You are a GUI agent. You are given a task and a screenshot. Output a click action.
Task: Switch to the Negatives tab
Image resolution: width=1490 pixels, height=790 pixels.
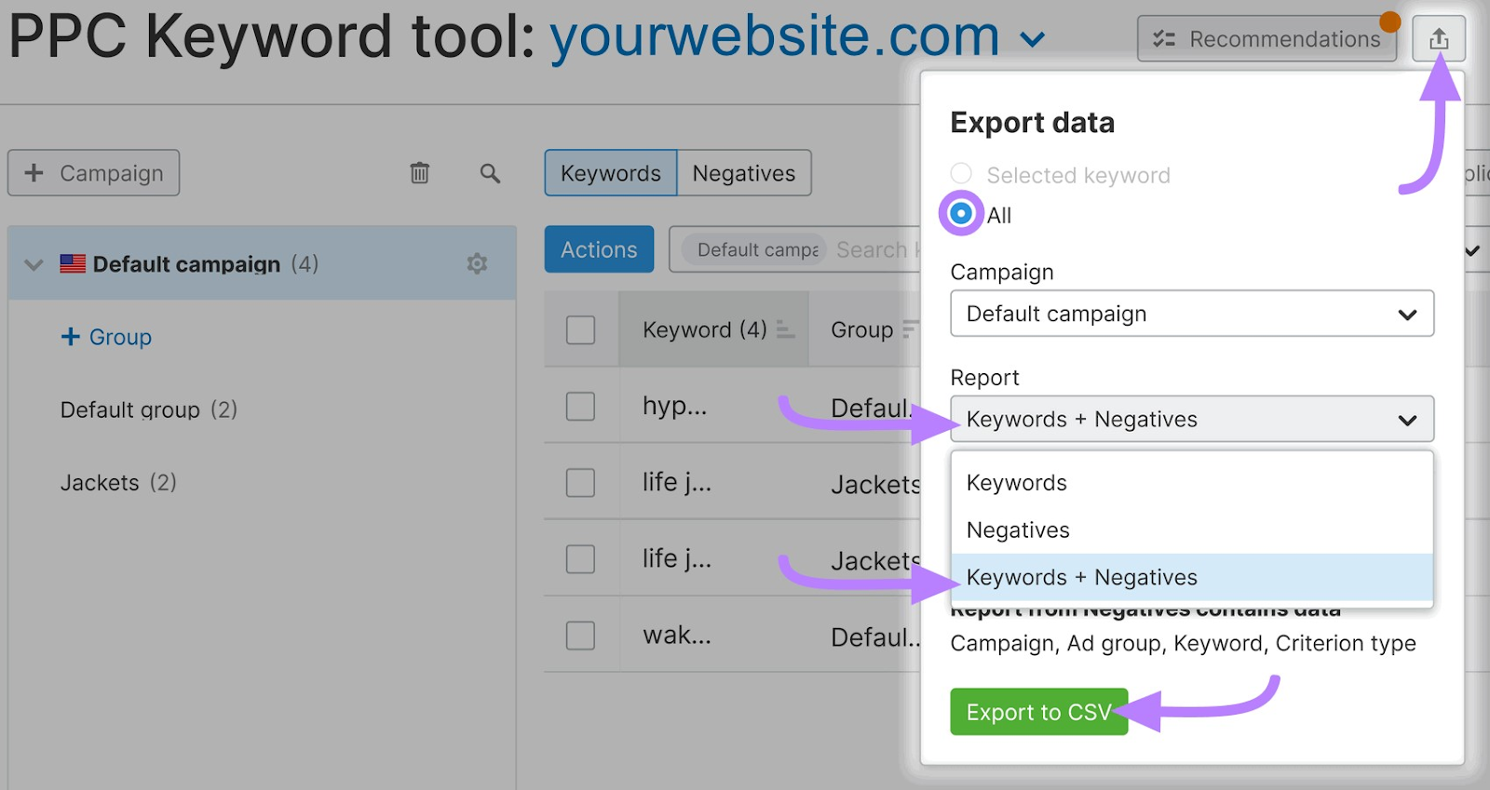(x=744, y=173)
